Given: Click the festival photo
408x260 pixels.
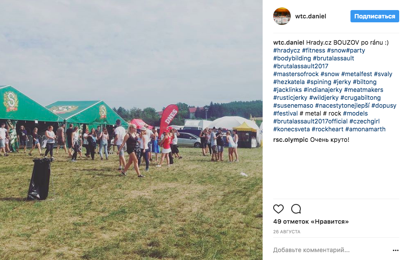Looking at the screenshot, I should click(x=131, y=130).
